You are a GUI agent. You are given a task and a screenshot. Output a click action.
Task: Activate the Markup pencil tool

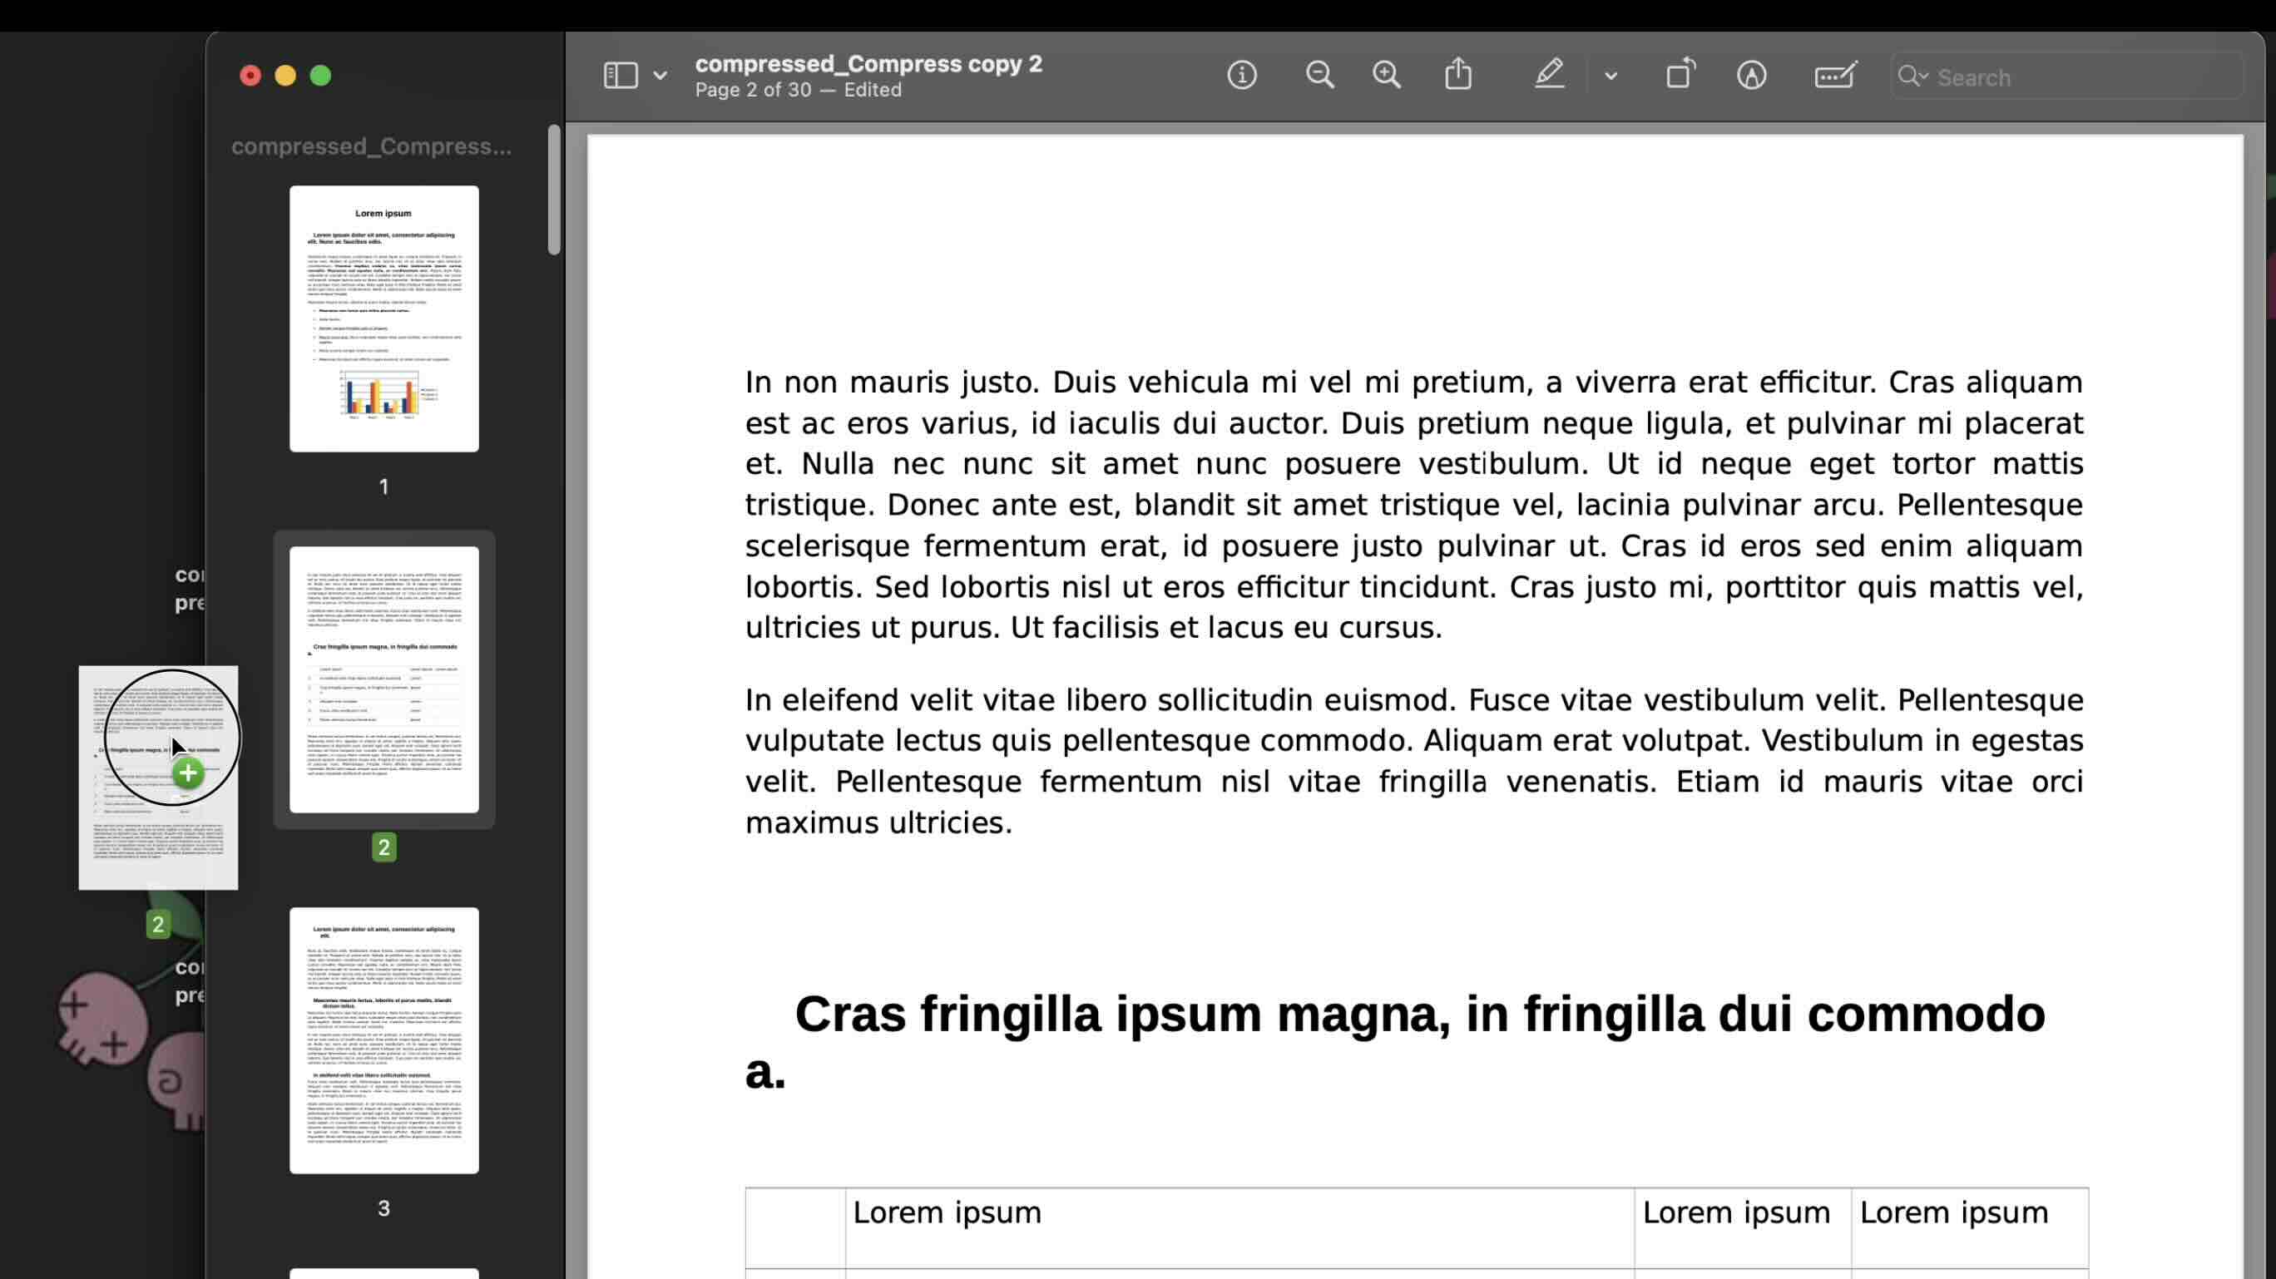(x=1549, y=75)
